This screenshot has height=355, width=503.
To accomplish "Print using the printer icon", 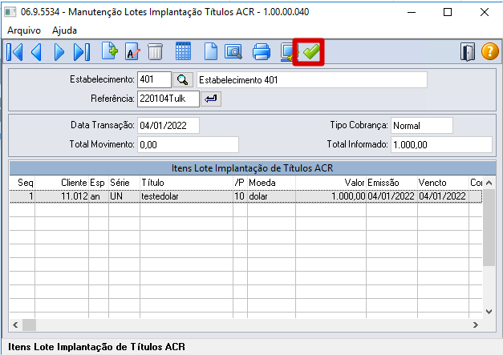I will (262, 52).
